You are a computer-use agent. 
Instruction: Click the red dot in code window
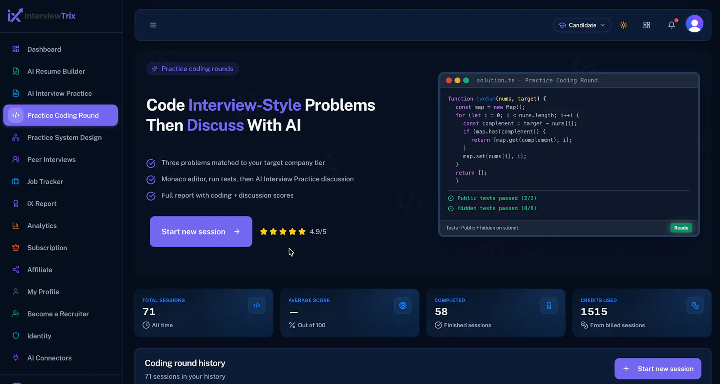[x=449, y=81]
